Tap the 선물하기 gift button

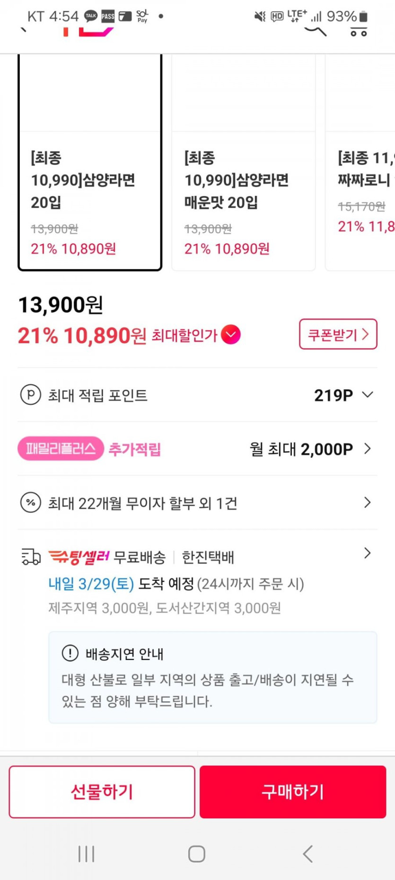(x=102, y=792)
